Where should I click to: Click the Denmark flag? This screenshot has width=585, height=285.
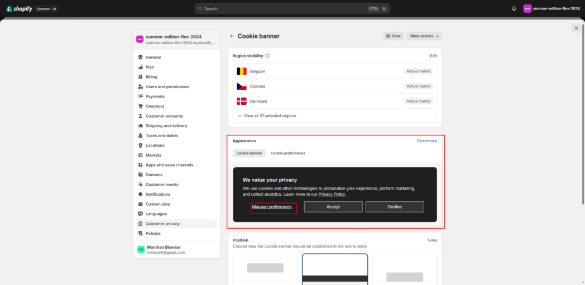(x=241, y=101)
